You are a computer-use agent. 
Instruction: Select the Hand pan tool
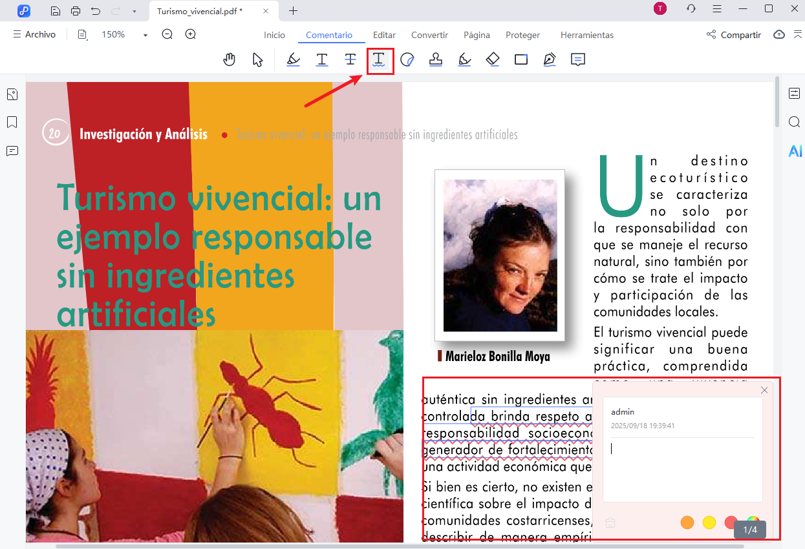[230, 60]
